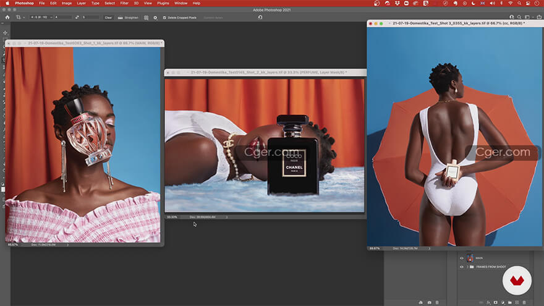Open additional crop settings gear
This screenshot has width=544, height=306.
click(x=155, y=17)
